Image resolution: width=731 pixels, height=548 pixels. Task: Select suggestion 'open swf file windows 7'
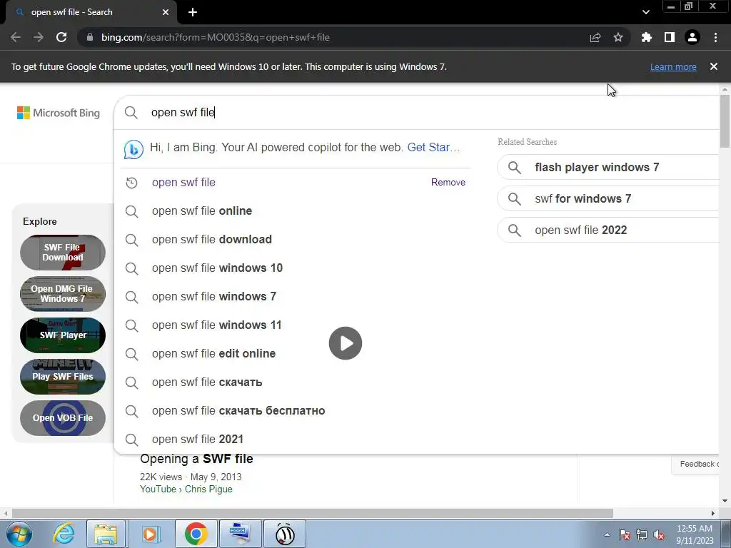(x=295, y=296)
